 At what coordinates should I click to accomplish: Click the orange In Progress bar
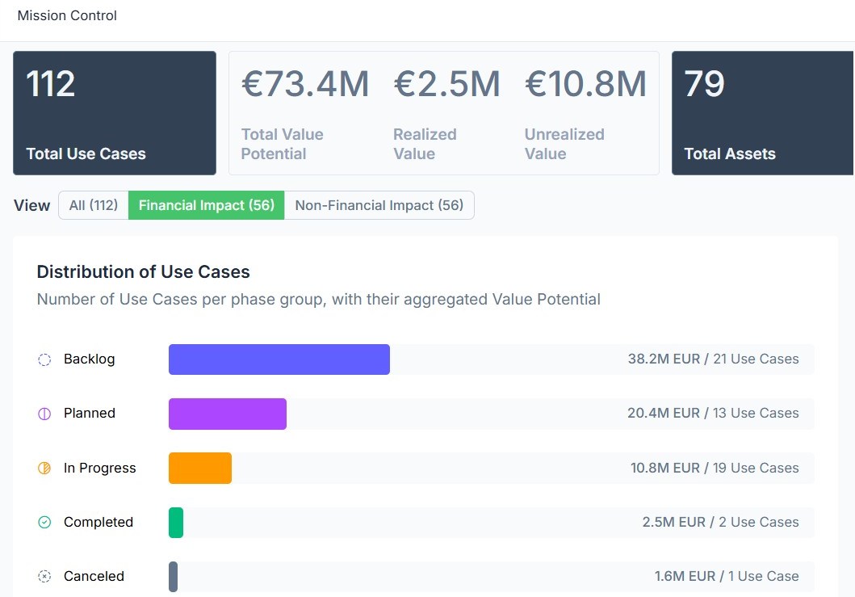click(200, 469)
